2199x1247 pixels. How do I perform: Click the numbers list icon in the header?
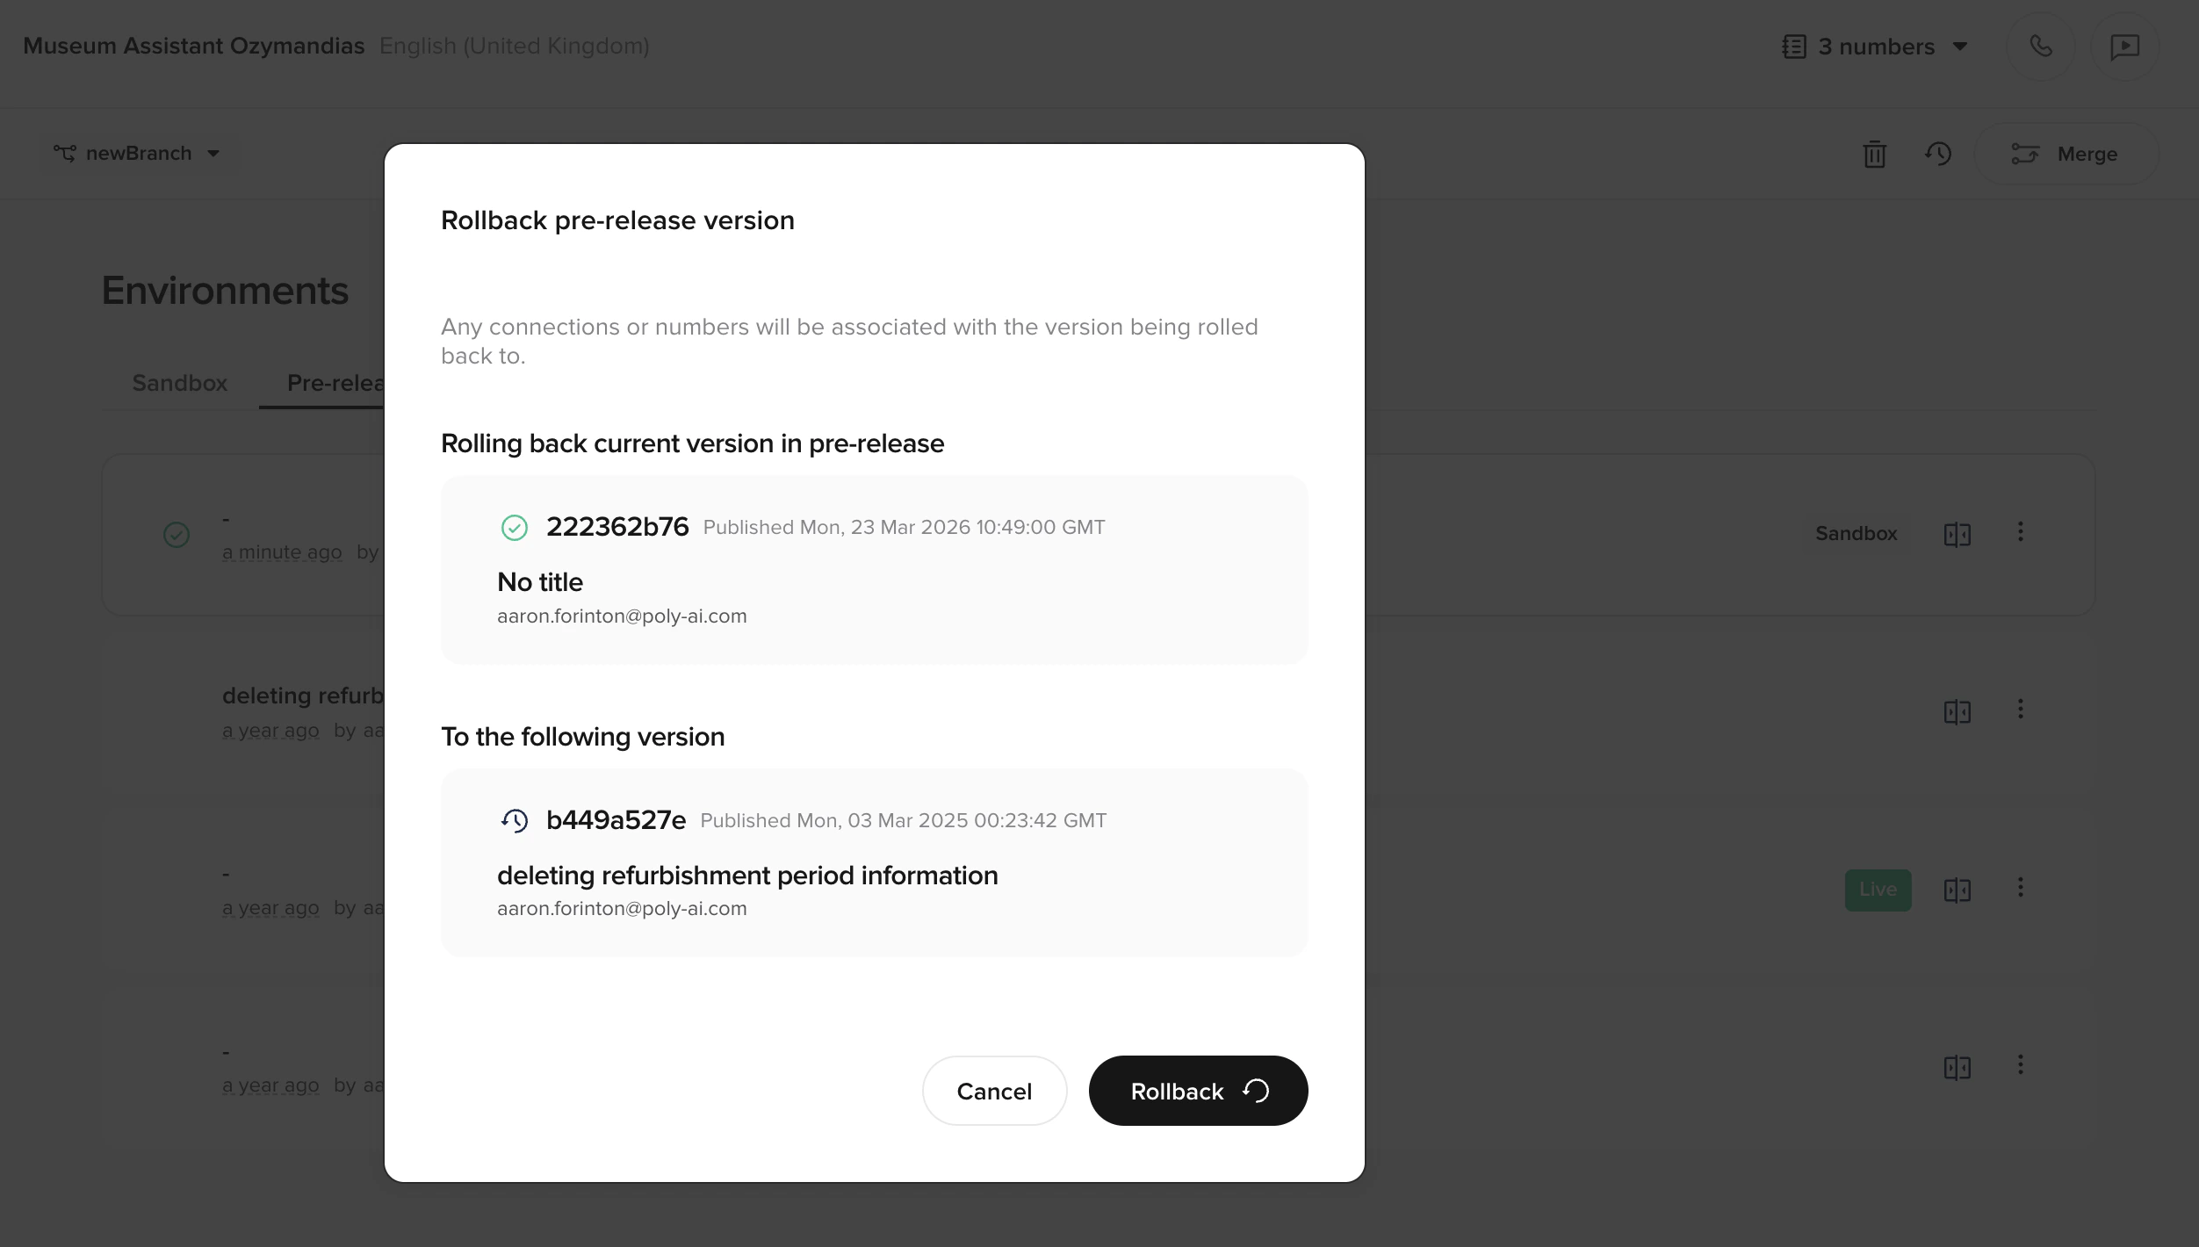pos(1792,46)
